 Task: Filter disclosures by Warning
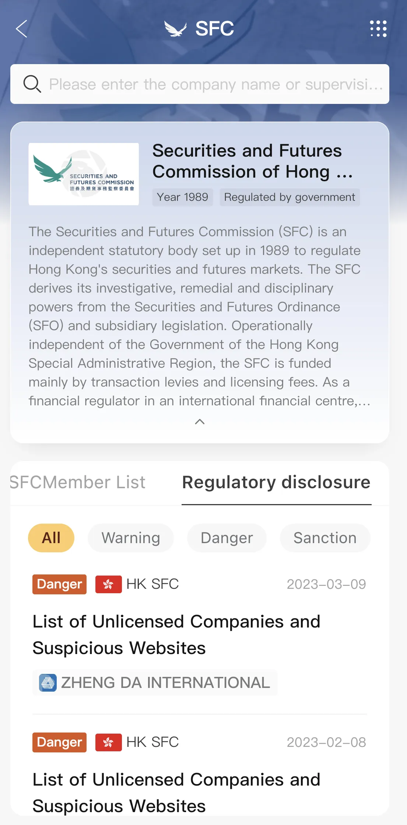[x=131, y=538]
